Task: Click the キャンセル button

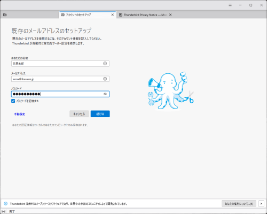Action: tap(79, 114)
